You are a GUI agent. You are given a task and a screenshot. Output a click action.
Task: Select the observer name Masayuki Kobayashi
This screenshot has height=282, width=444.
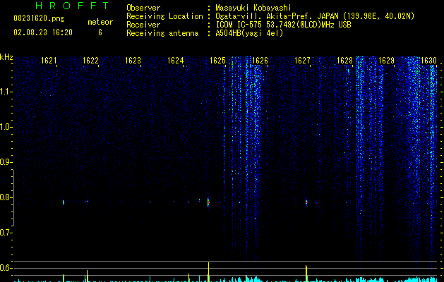point(253,8)
